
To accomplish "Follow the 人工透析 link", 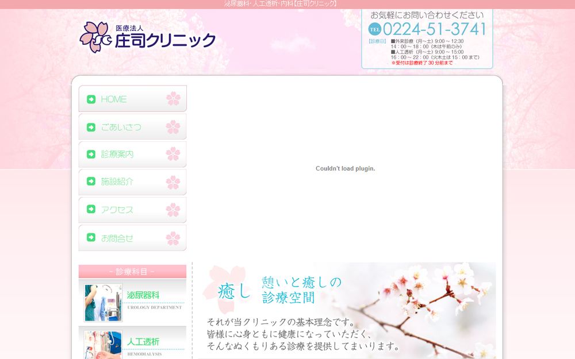I will [x=143, y=342].
